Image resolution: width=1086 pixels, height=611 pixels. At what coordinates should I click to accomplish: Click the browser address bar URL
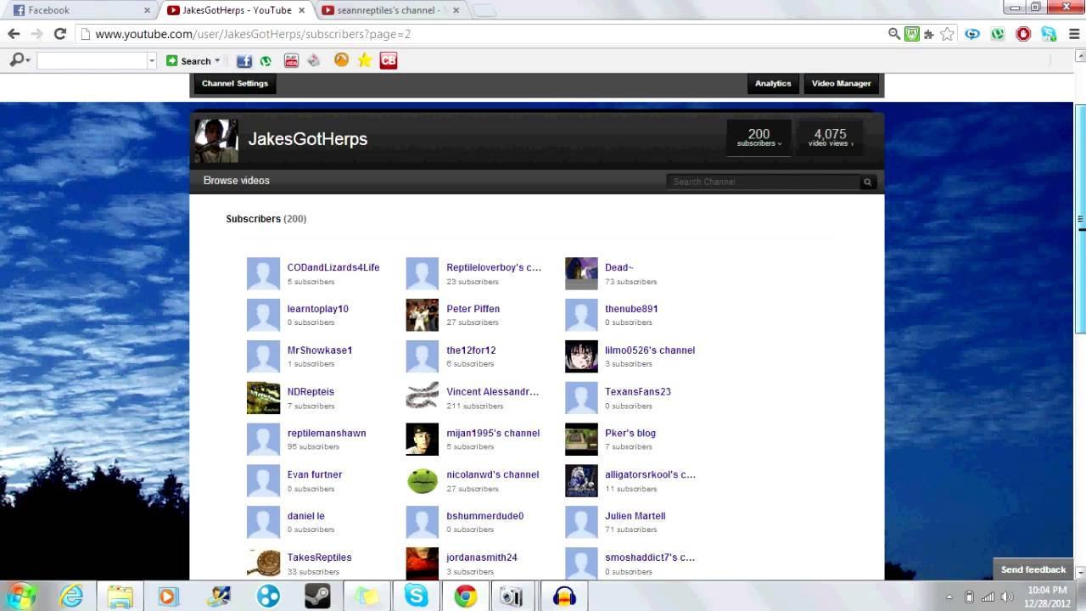(x=253, y=34)
